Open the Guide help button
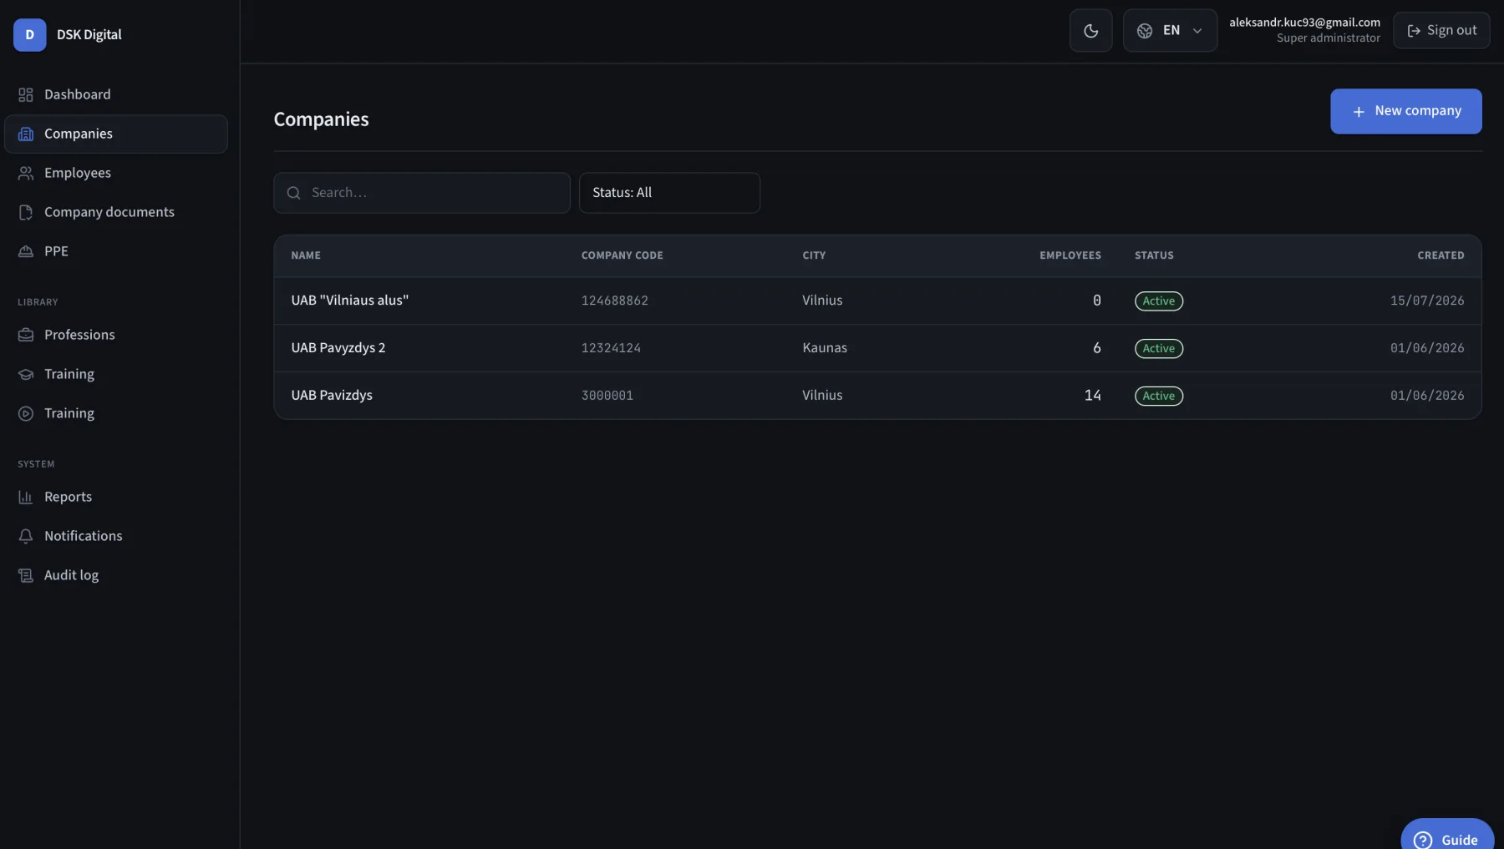Viewport: 1504px width, 849px height. click(x=1447, y=835)
